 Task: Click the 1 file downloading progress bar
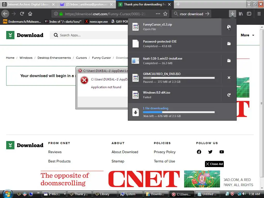click(x=179, y=112)
